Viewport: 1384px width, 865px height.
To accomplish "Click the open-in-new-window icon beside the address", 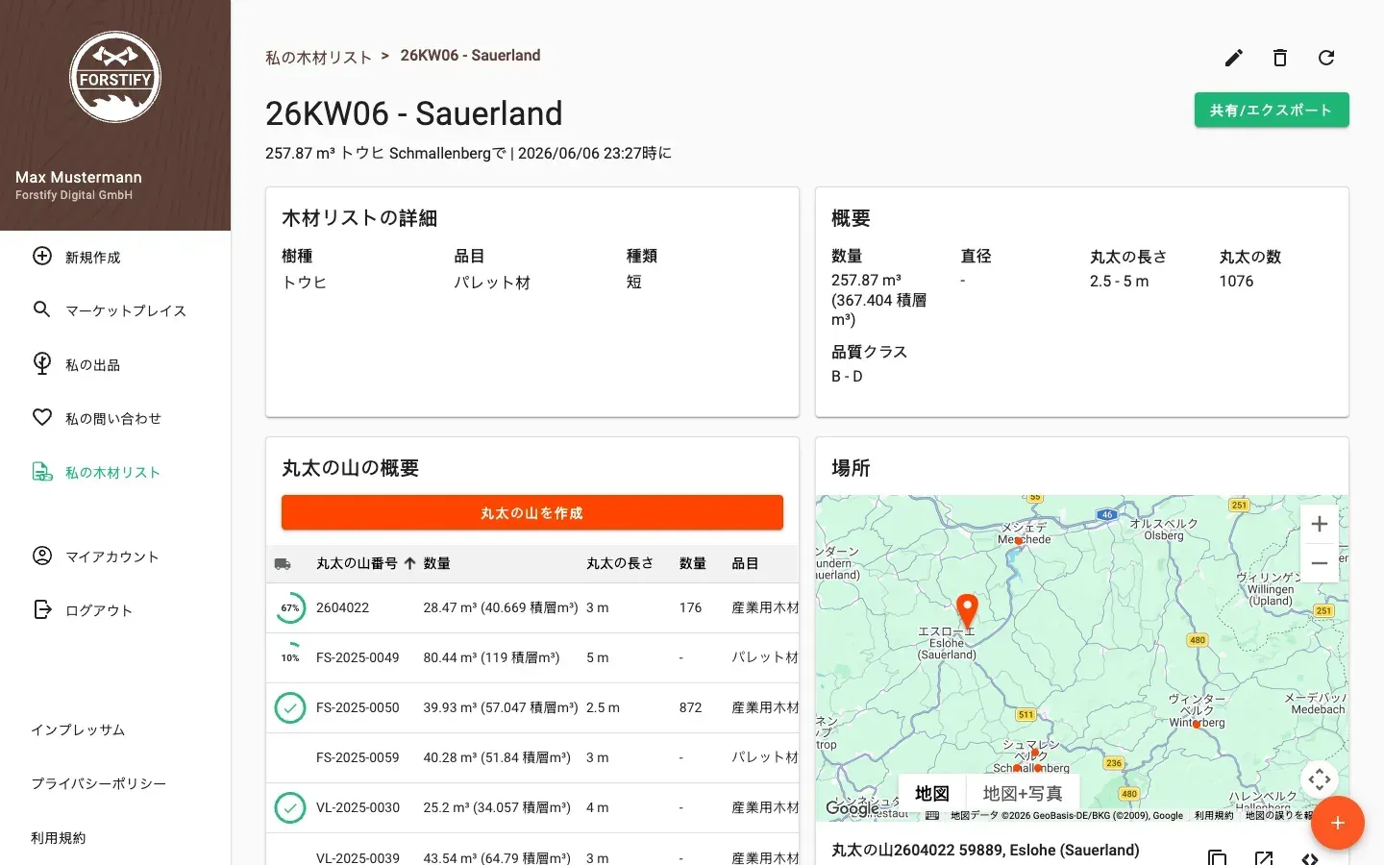I will tap(1264, 858).
